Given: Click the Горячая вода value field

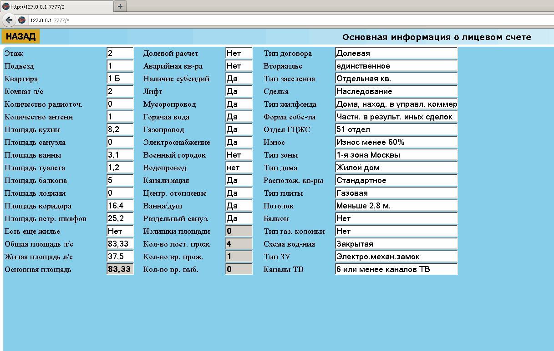Looking at the screenshot, I should (239, 117).
